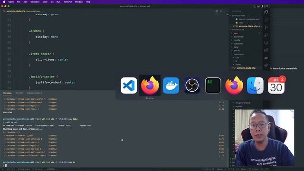This screenshot has height=171, width=304.
Task: Click 'Shutting down old Sail processes...' terminal line
Action: point(22,129)
